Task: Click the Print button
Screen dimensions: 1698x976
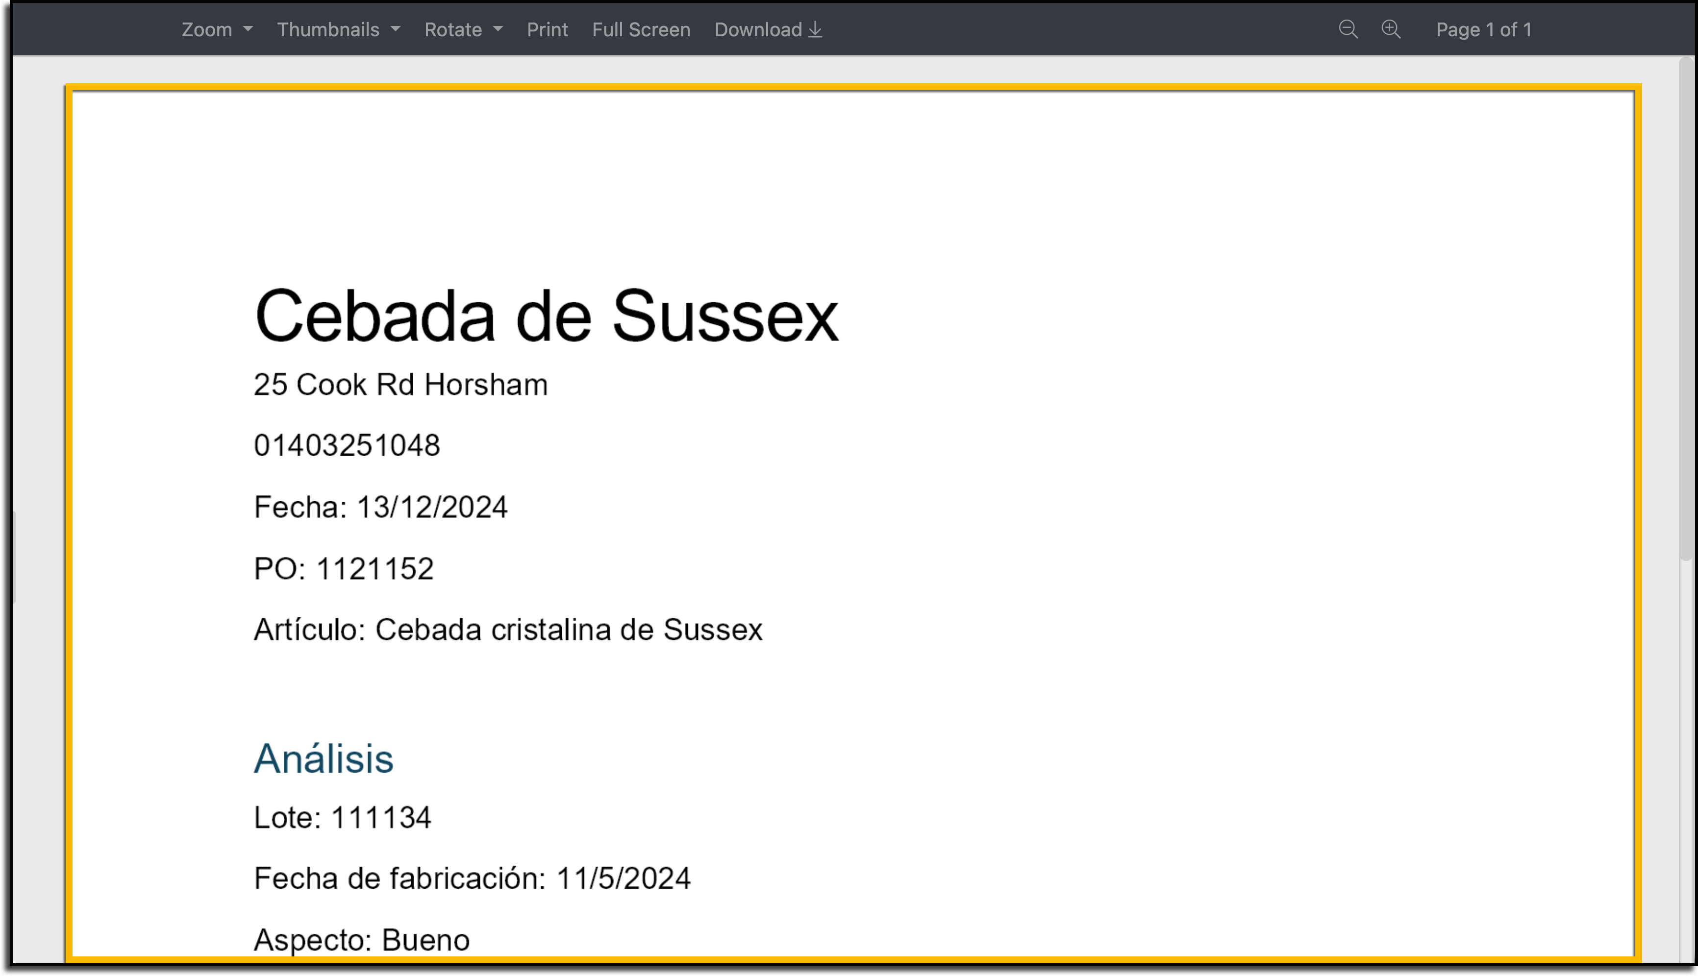Action: tap(547, 29)
